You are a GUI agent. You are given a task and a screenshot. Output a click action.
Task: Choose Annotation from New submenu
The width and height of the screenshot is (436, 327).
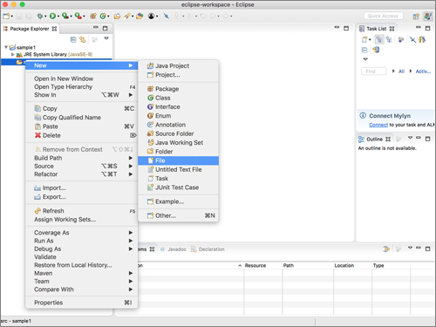pyautogui.click(x=178, y=125)
